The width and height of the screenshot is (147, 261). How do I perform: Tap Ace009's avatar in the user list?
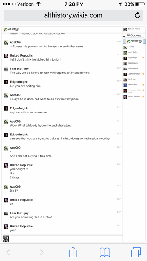click(x=125, y=47)
